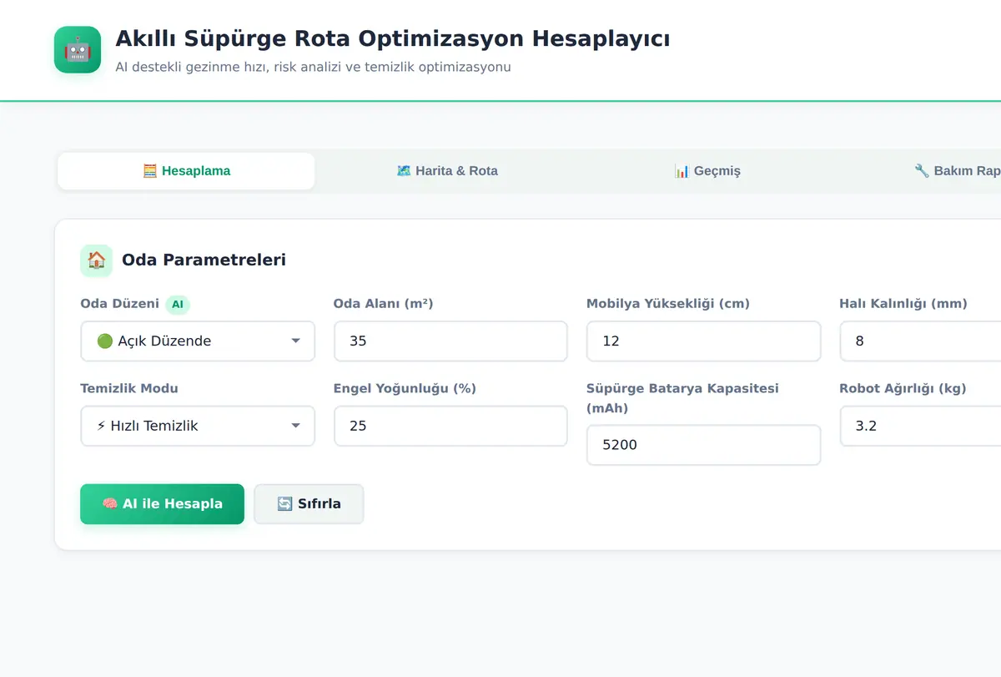Click the Mobilya Yüksekliği (cm) label

(668, 304)
